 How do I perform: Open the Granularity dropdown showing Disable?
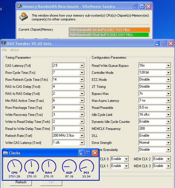click(168, 150)
